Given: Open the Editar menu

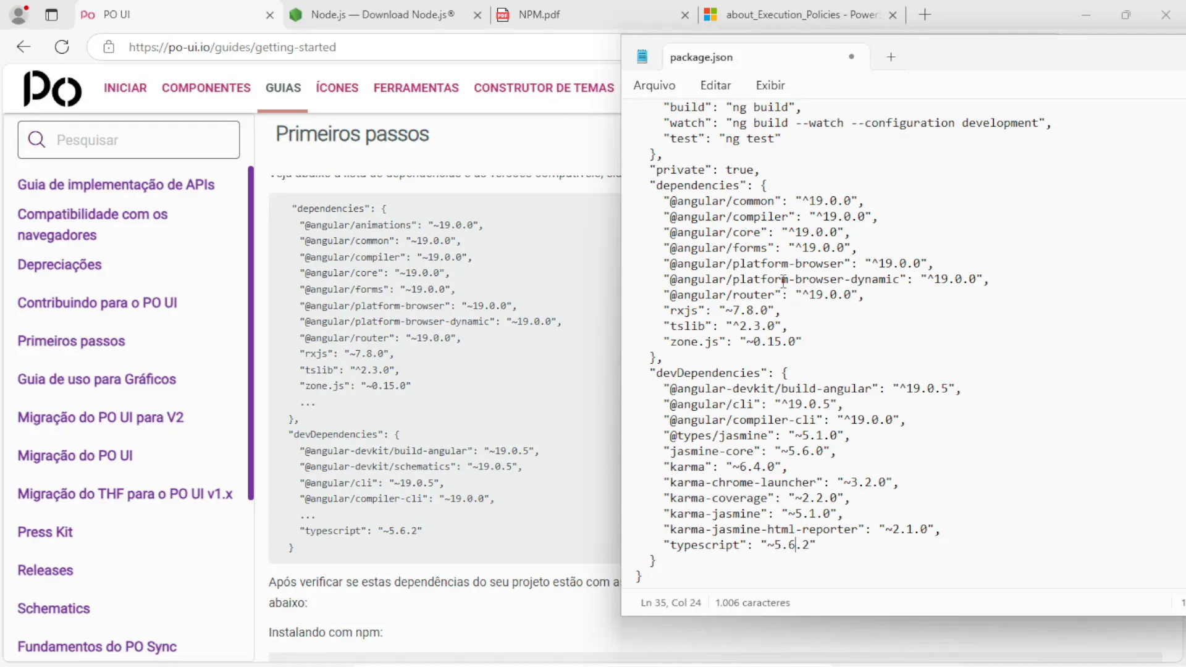Looking at the screenshot, I should pyautogui.click(x=715, y=85).
